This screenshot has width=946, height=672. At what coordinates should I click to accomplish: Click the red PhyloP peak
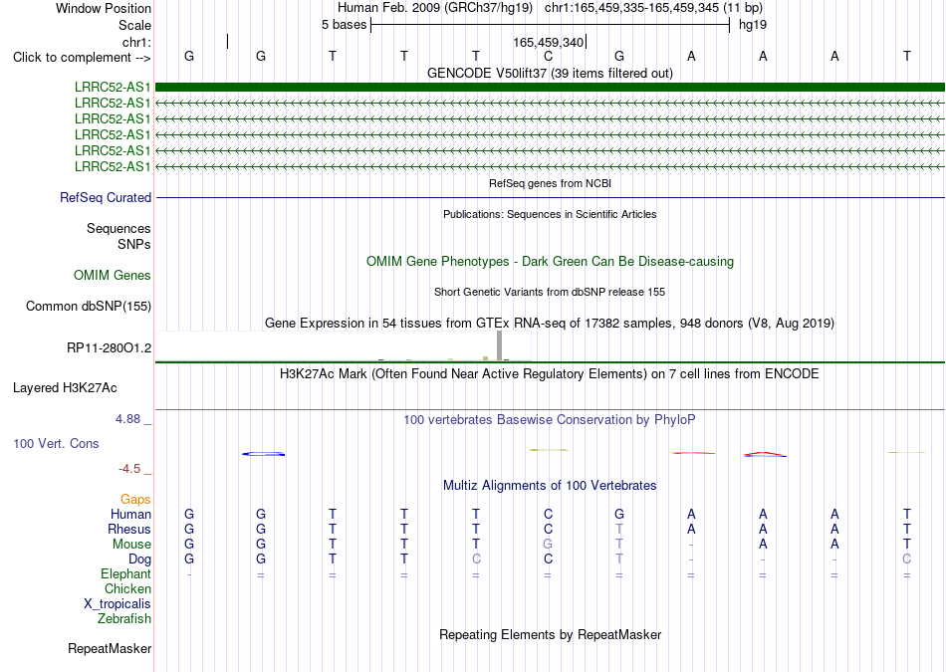(x=765, y=454)
